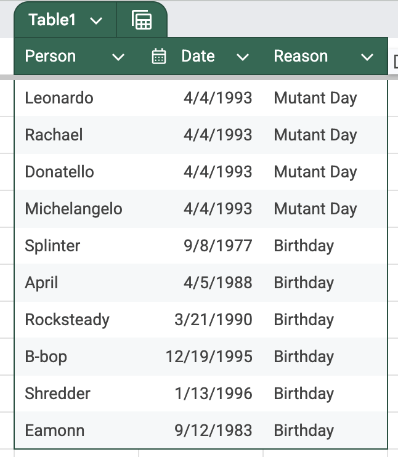398x457 pixels.
Task: Select Shredder's date 1/13/1996
Action: pos(213,394)
